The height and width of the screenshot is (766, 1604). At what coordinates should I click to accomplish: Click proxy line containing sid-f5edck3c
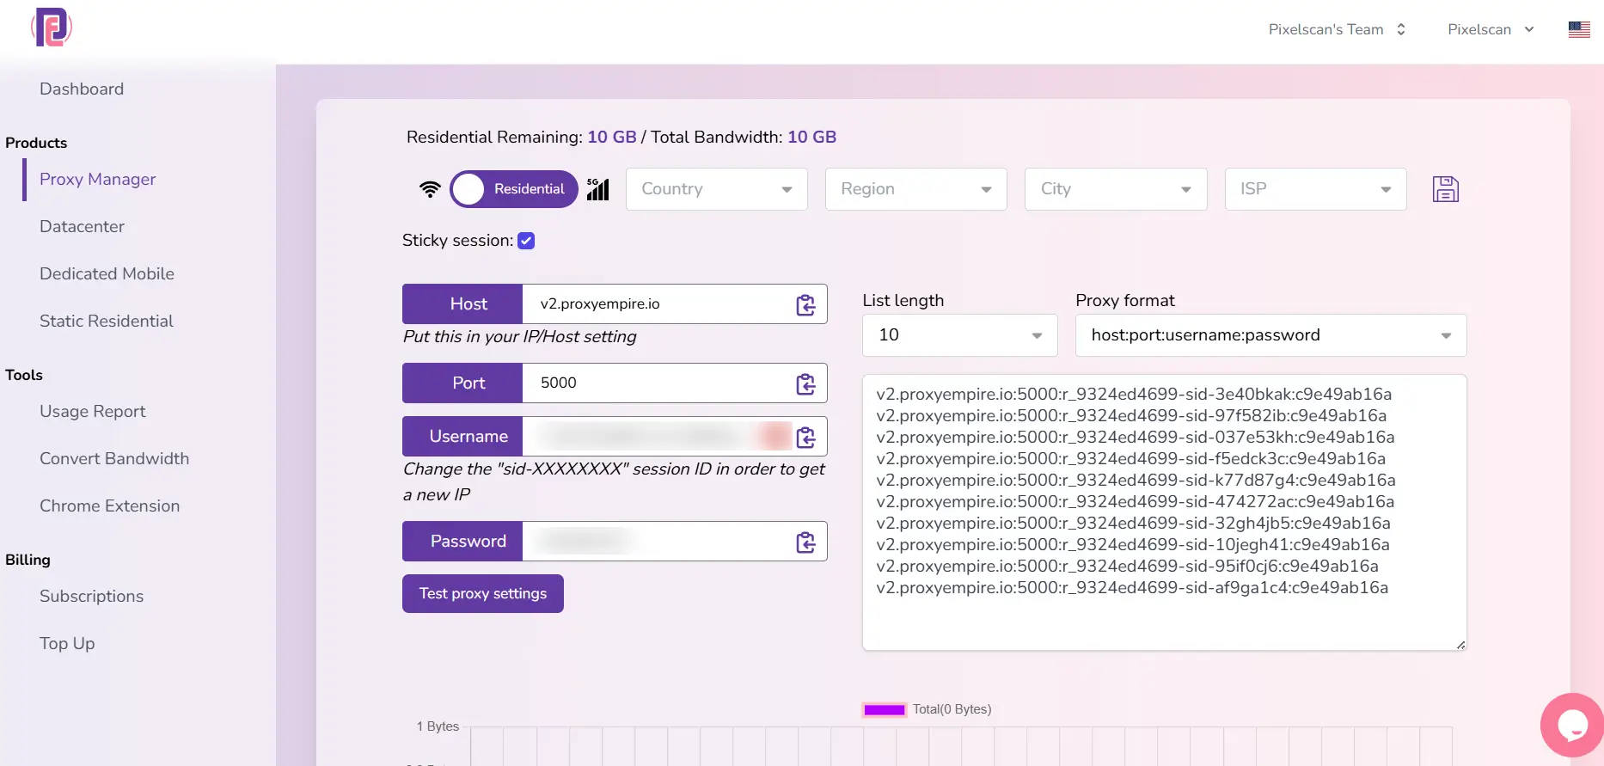(x=1131, y=458)
